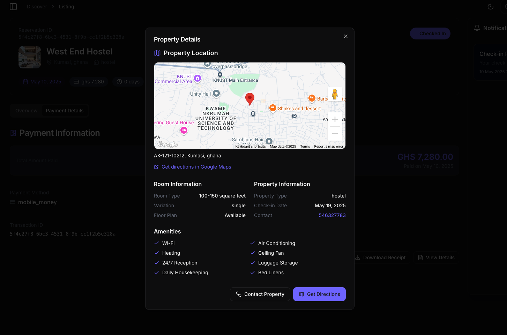Click the Shakes and dessert restaurant marker
The height and width of the screenshot is (335, 507).
click(x=273, y=108)
